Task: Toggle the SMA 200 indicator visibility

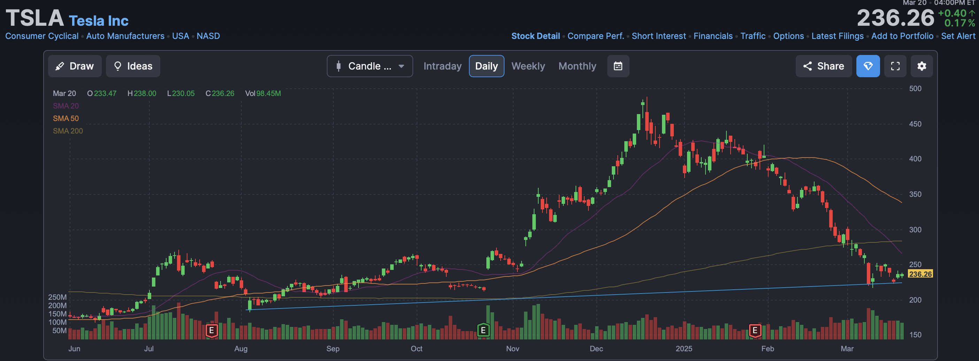Action: pos(68,131)
